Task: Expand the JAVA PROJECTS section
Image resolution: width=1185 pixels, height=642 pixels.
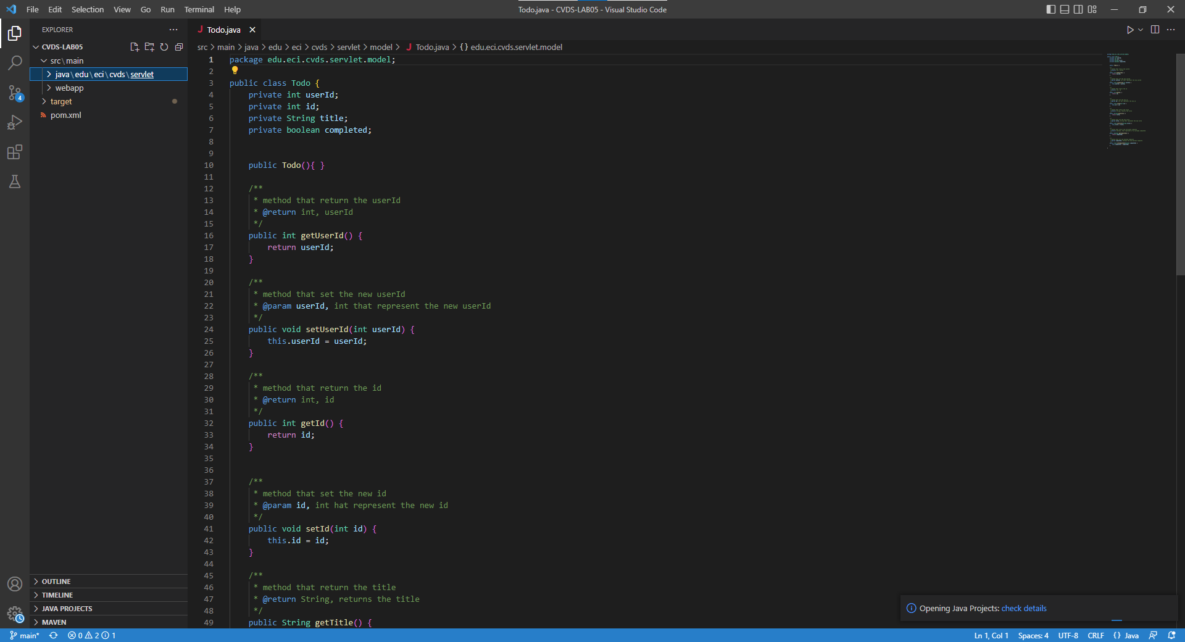Action: 109,609
